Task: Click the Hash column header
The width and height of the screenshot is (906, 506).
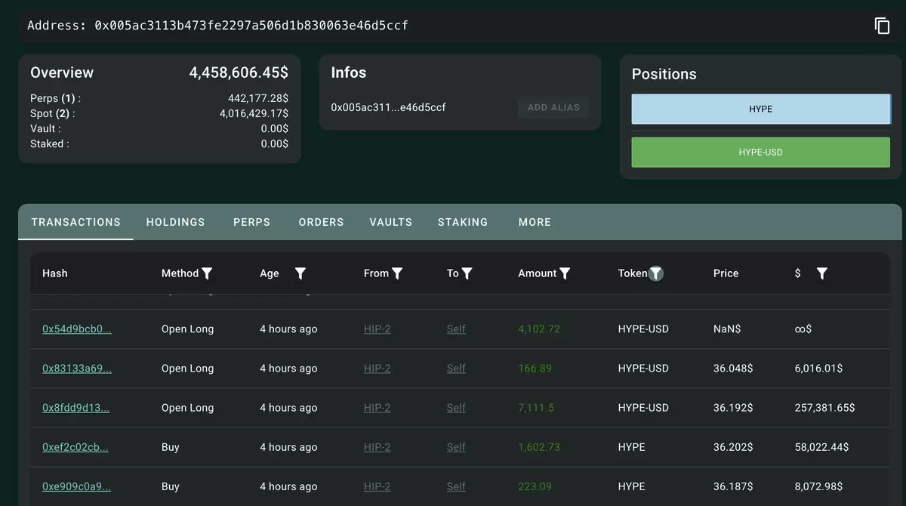Action: click(55, 273)
